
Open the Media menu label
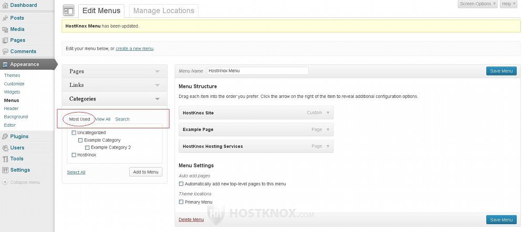click(17, 29)
